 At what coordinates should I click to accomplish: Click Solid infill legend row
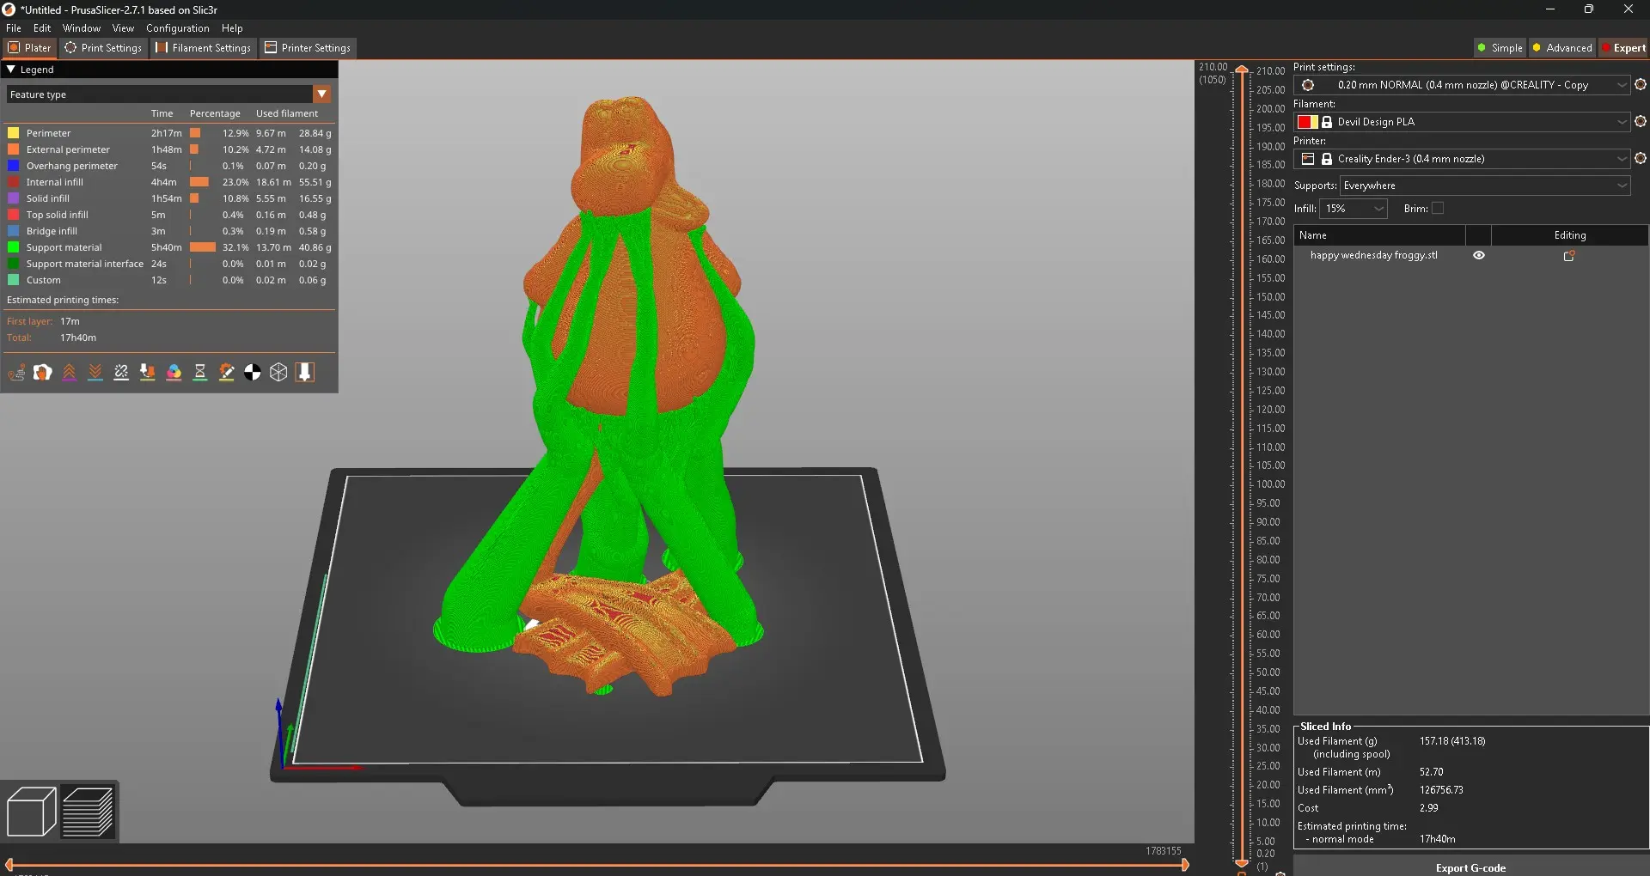169,198
